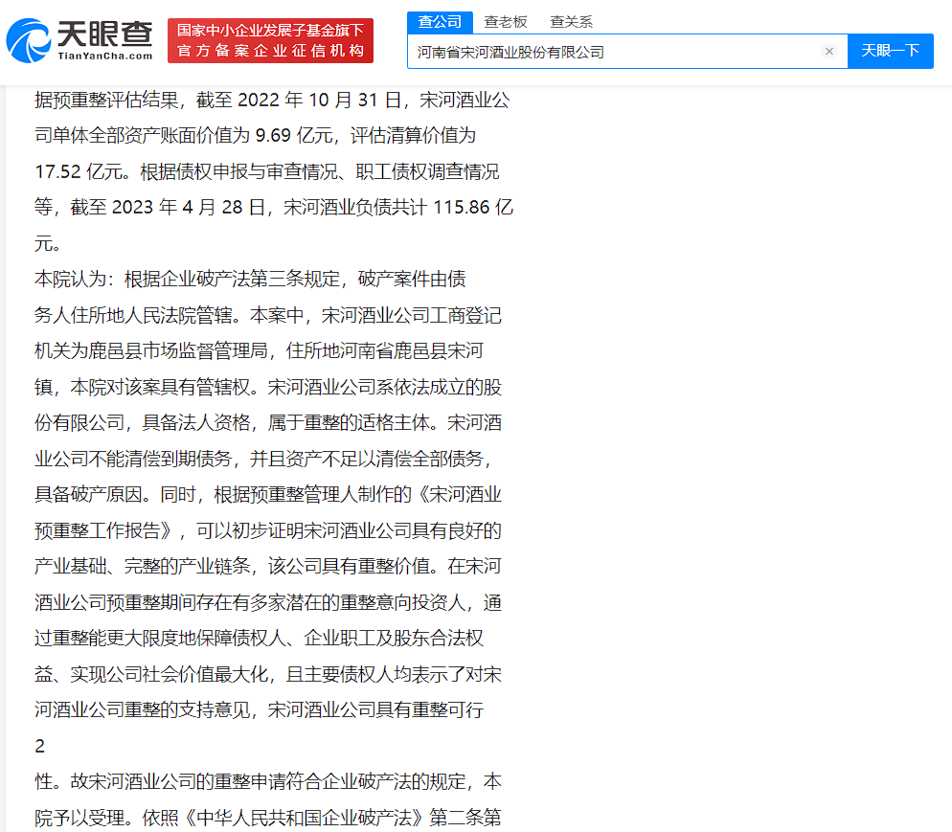Click the line starting 预重整工作报告》
Viewport: 952px width, 832px height.
268,531
